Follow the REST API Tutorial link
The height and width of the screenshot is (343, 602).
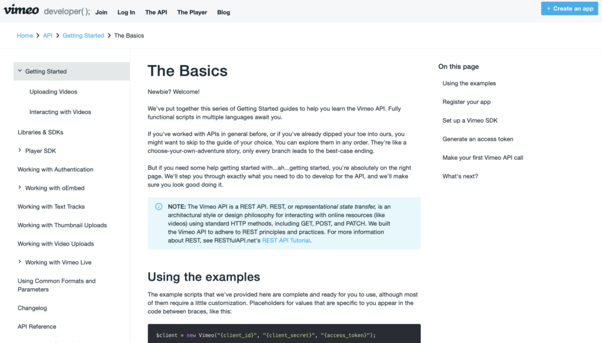(286, 241)
